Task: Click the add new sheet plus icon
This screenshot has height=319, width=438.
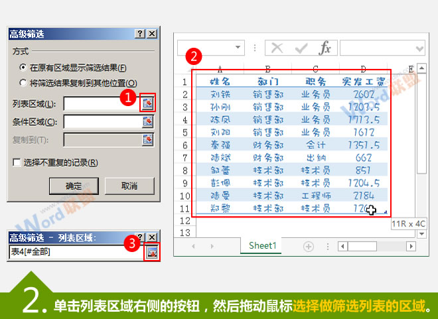Action: [x=309, y=246]
